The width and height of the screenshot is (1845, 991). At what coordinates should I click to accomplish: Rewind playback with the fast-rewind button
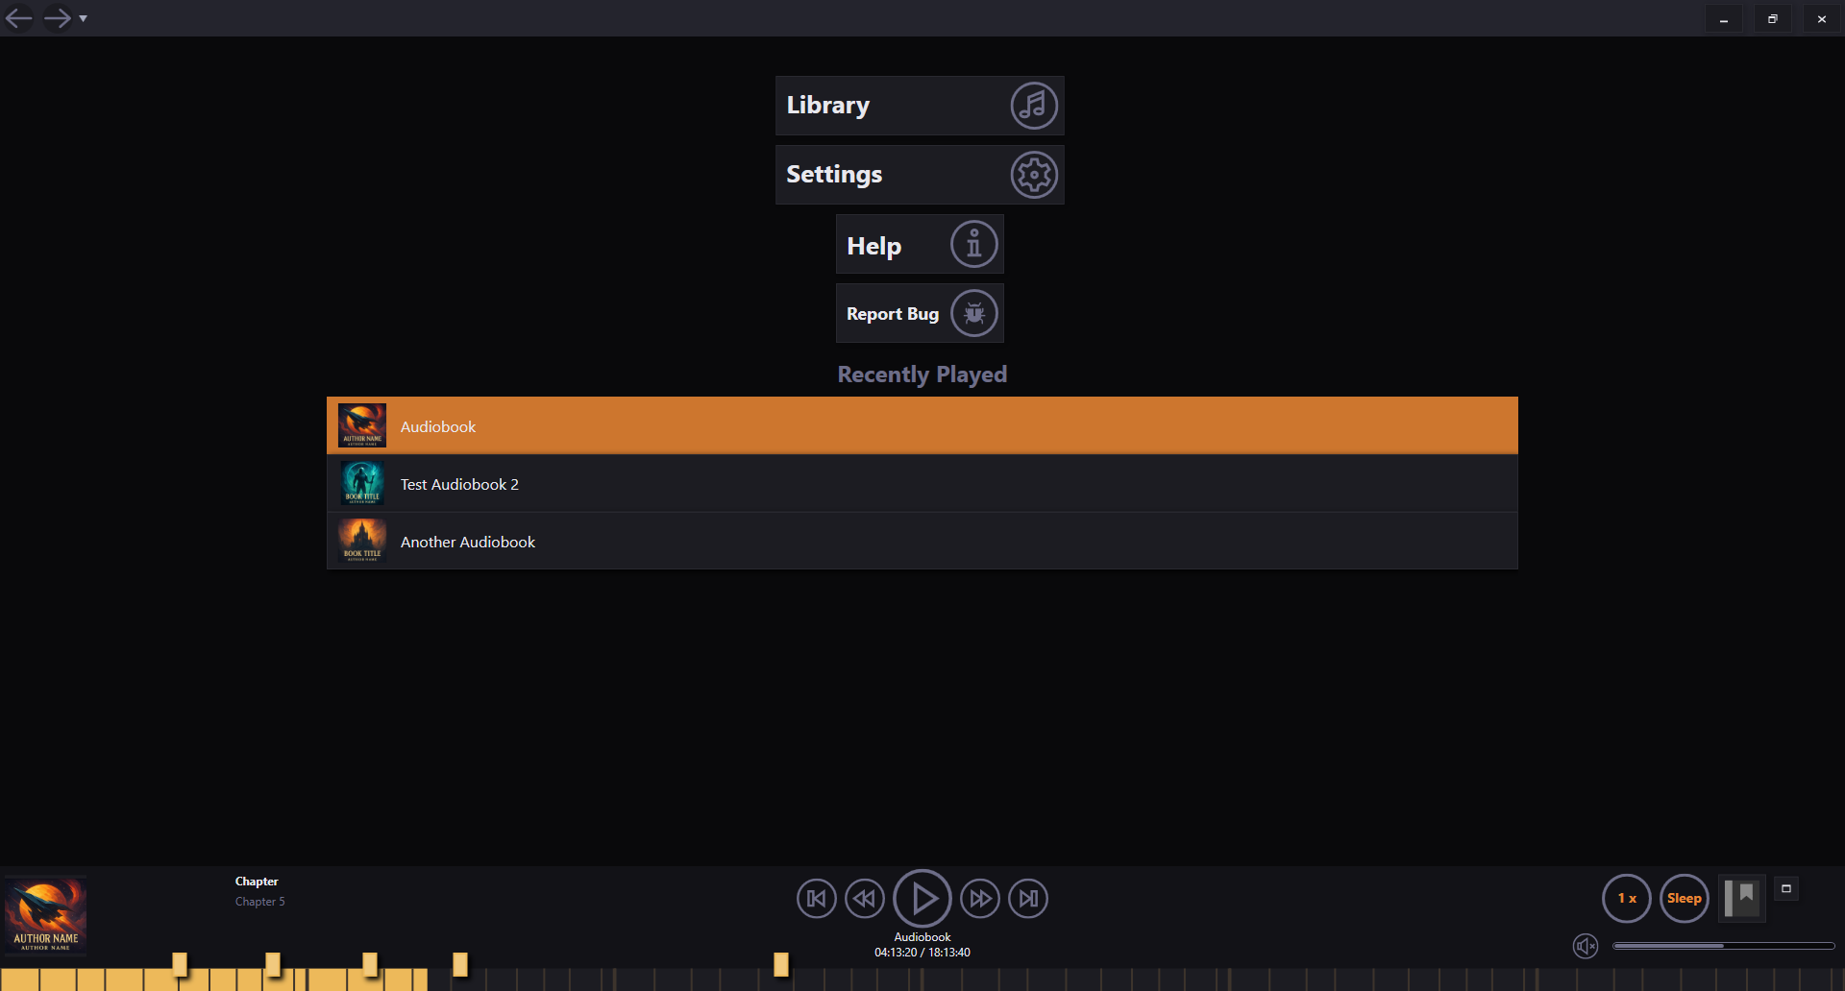(x=864, y=898)
